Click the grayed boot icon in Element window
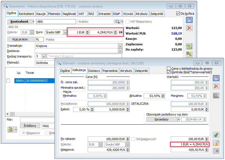The width and height of the screenshot is (225, 160). 216,96
